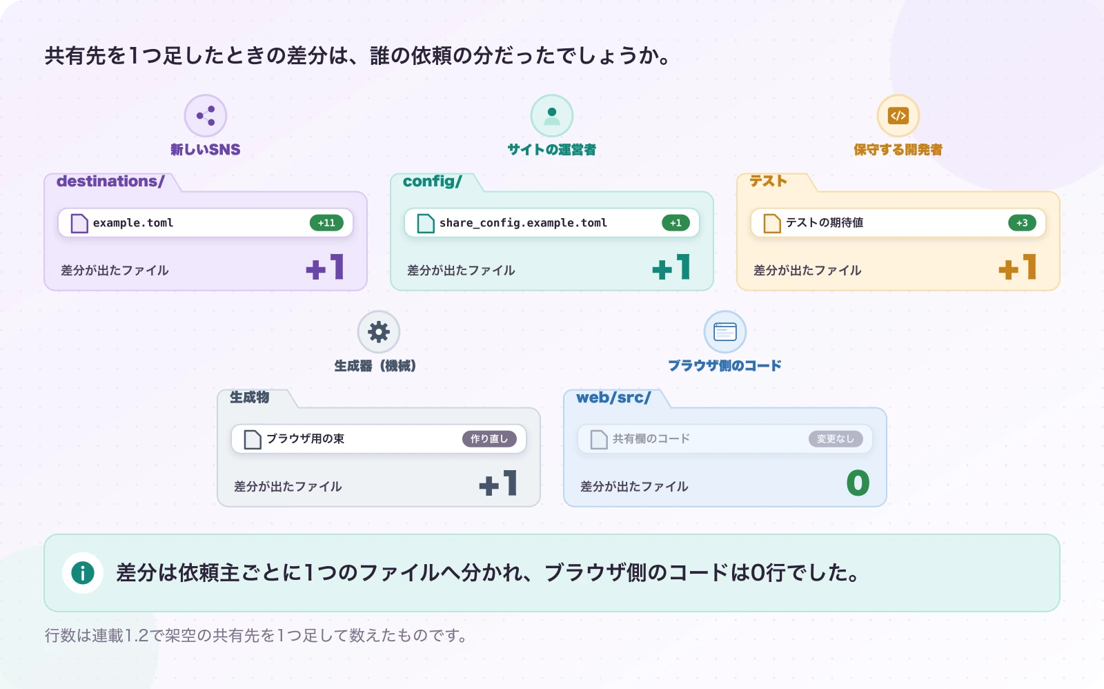
Task: Click the footnote starting with 行数は連載1.2
Action: (257, 635)
